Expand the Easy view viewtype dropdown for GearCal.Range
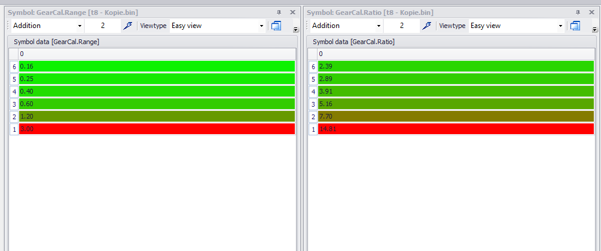The image size is (601, 251). [x=262, y=26]
